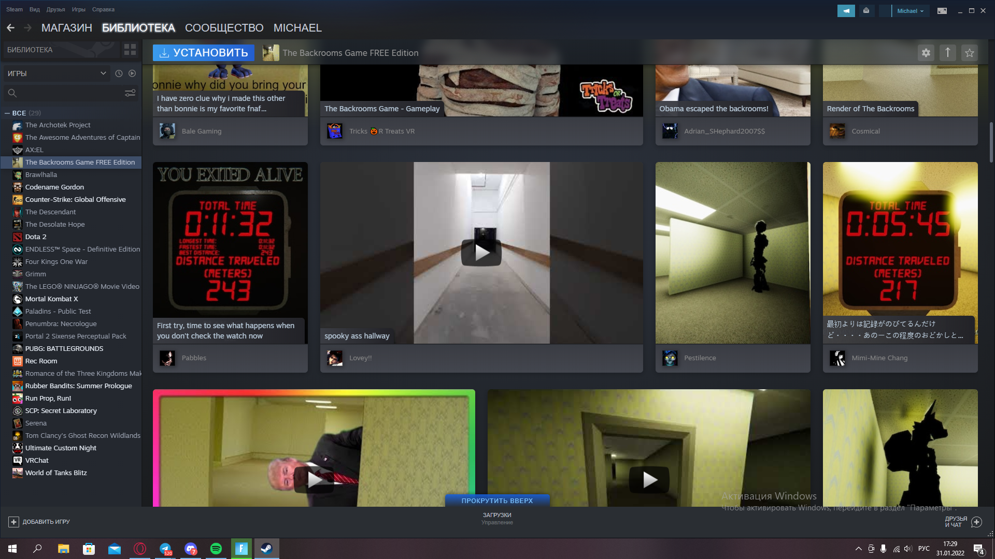Open the Michael account dropdown
The height and width of the screenshot is (559, 995).
pos(910,11)
